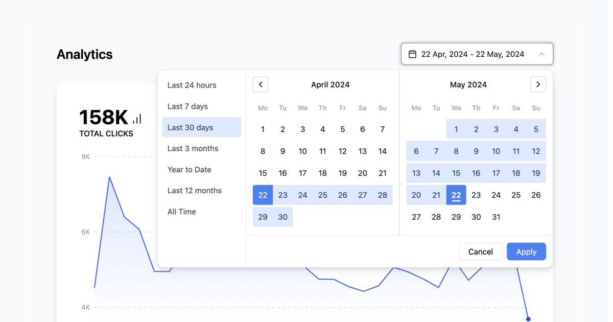Select the Last 3 months preset
The height and width of the screenshot is (322, 613).
coord(201,148)
